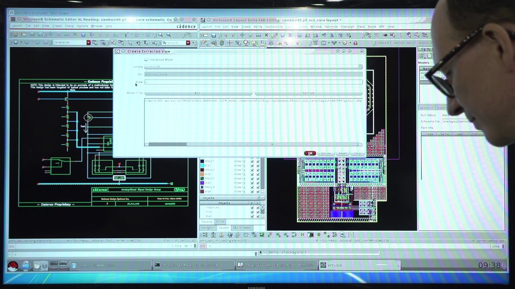Toggle Instances visibility checkbox in Objects panel
The width and height of the screenshot is (515, 289).
pos(252,208)
